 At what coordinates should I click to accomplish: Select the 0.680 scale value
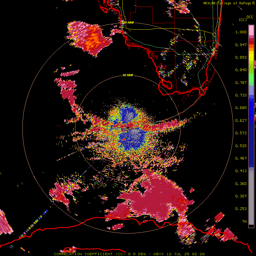tap(241, 108)
